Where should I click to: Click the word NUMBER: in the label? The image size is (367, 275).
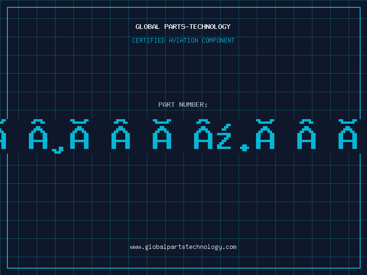click(193, 104)
